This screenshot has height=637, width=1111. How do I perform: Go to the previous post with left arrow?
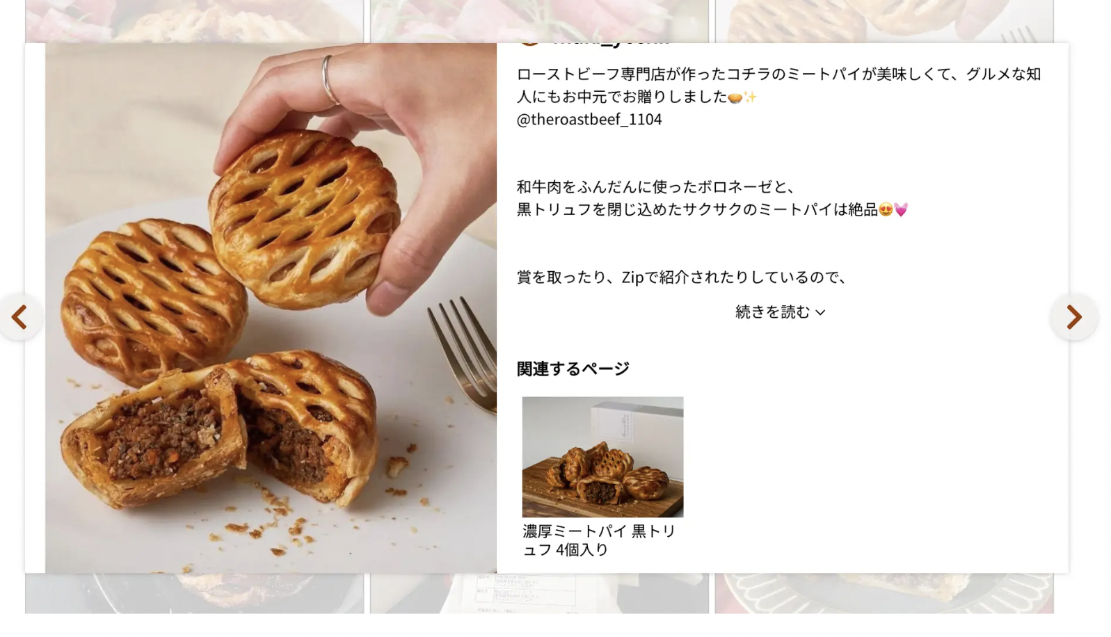[x=19, y=317]
